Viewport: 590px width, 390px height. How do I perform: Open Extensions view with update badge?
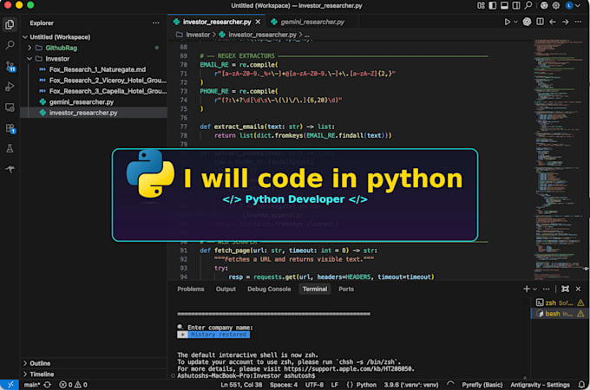(10, 128)
